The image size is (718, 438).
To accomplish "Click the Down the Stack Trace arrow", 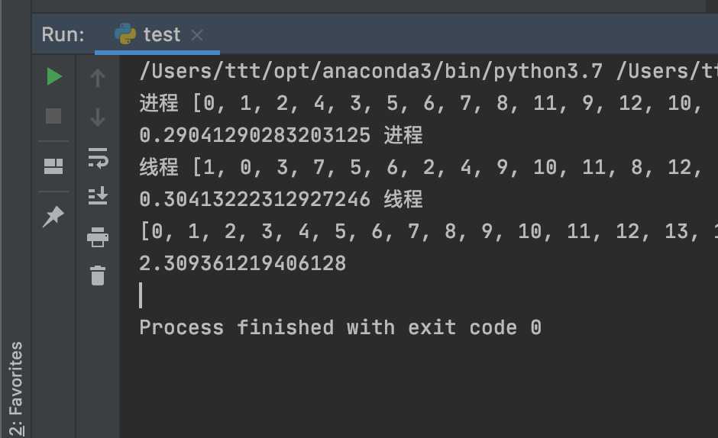I will coord(98,118).
